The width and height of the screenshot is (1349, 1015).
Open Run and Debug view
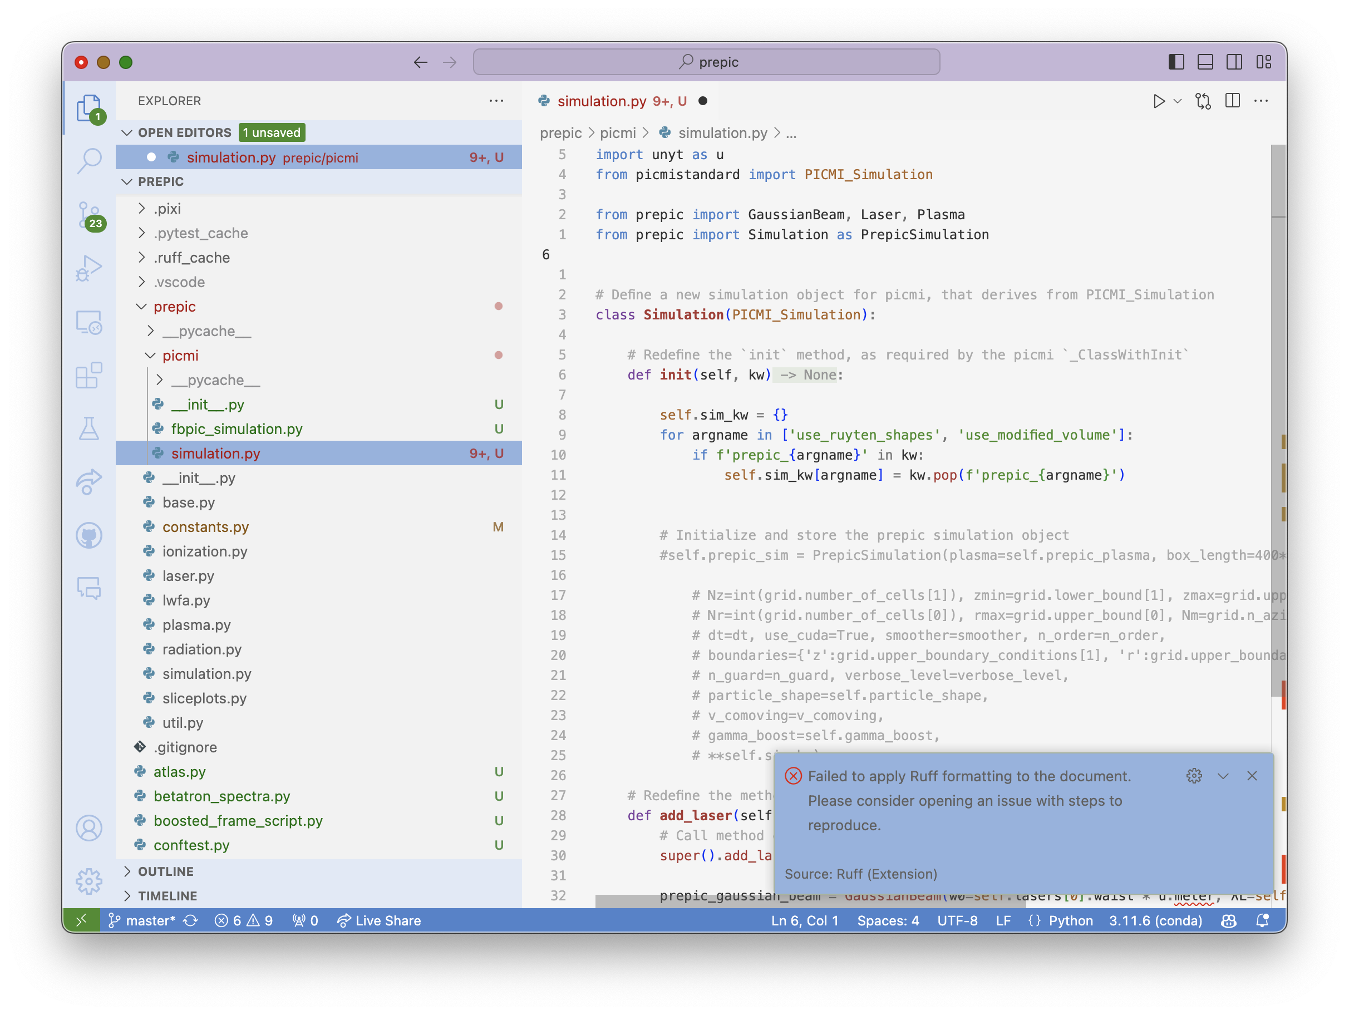(x=89, y=268)
